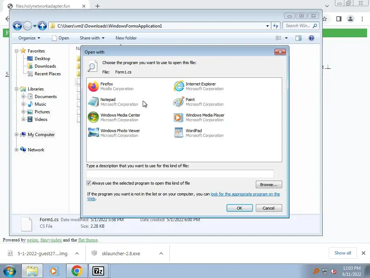Open a new Chrome tab
Screen dimensions: 370x278
pos(98,6)
